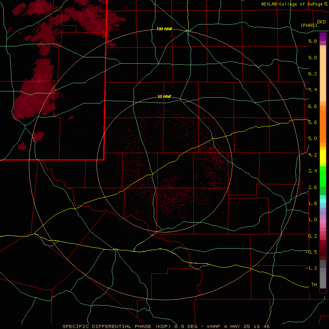The image size is (329, 329).
Task: Click the 1.0 scale value
Action: [x=313, y=220]
